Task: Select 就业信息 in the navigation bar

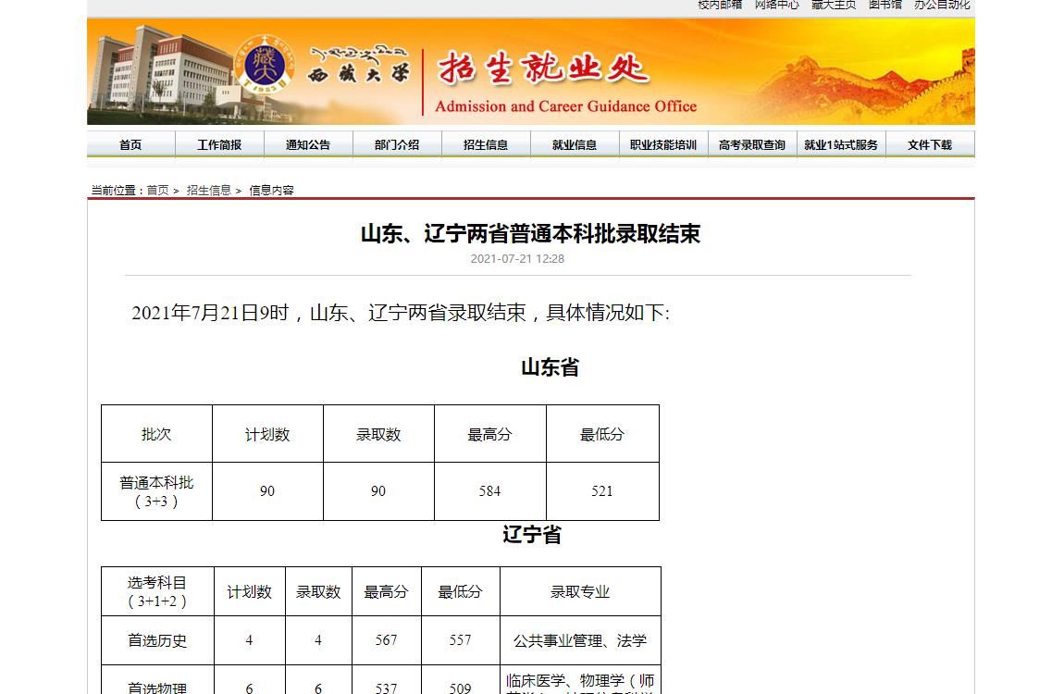Action: 575,144
